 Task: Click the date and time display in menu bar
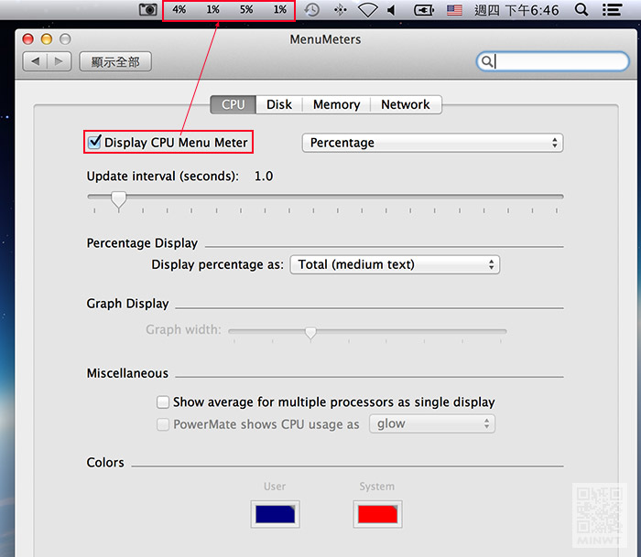pos(516,10)
